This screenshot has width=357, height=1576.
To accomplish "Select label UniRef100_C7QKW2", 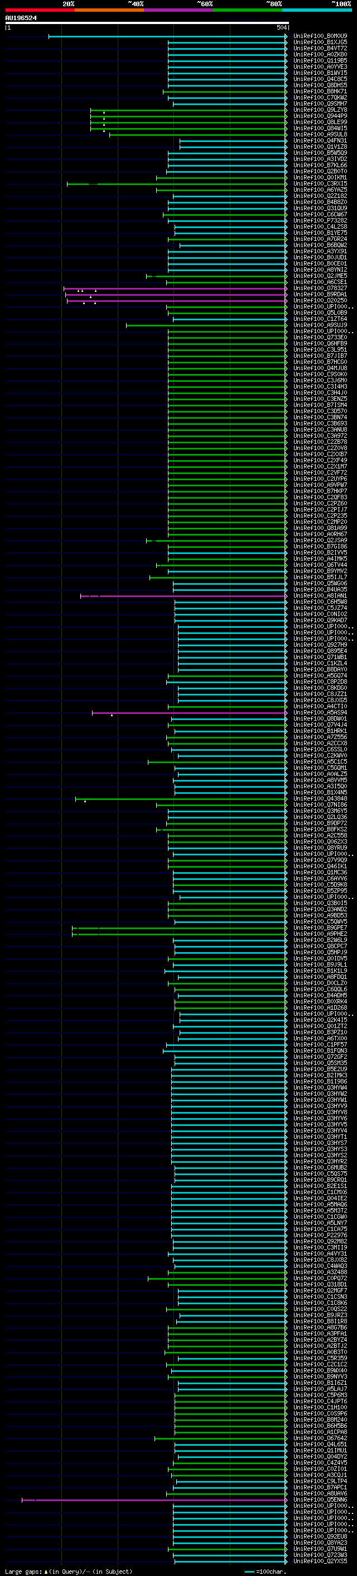I will click(320, 97).
